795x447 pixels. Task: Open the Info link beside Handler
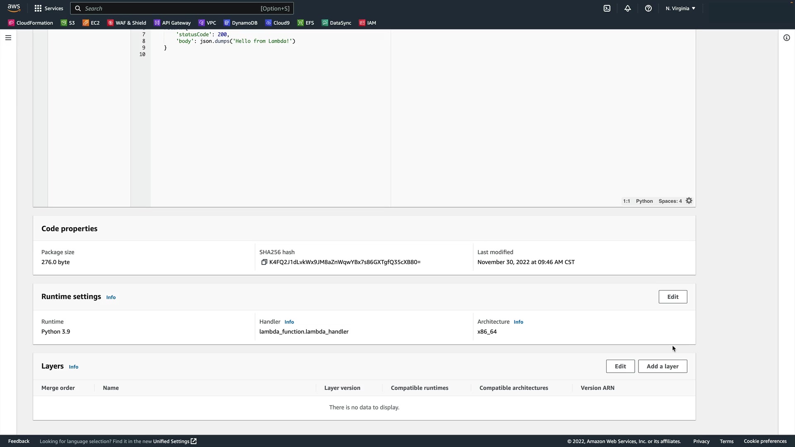pyautogui.click(x=289, y=322)
